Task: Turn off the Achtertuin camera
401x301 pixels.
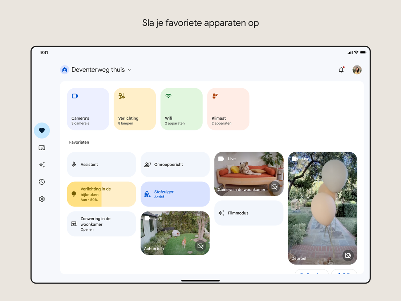Action: click(x=200, y=246)
